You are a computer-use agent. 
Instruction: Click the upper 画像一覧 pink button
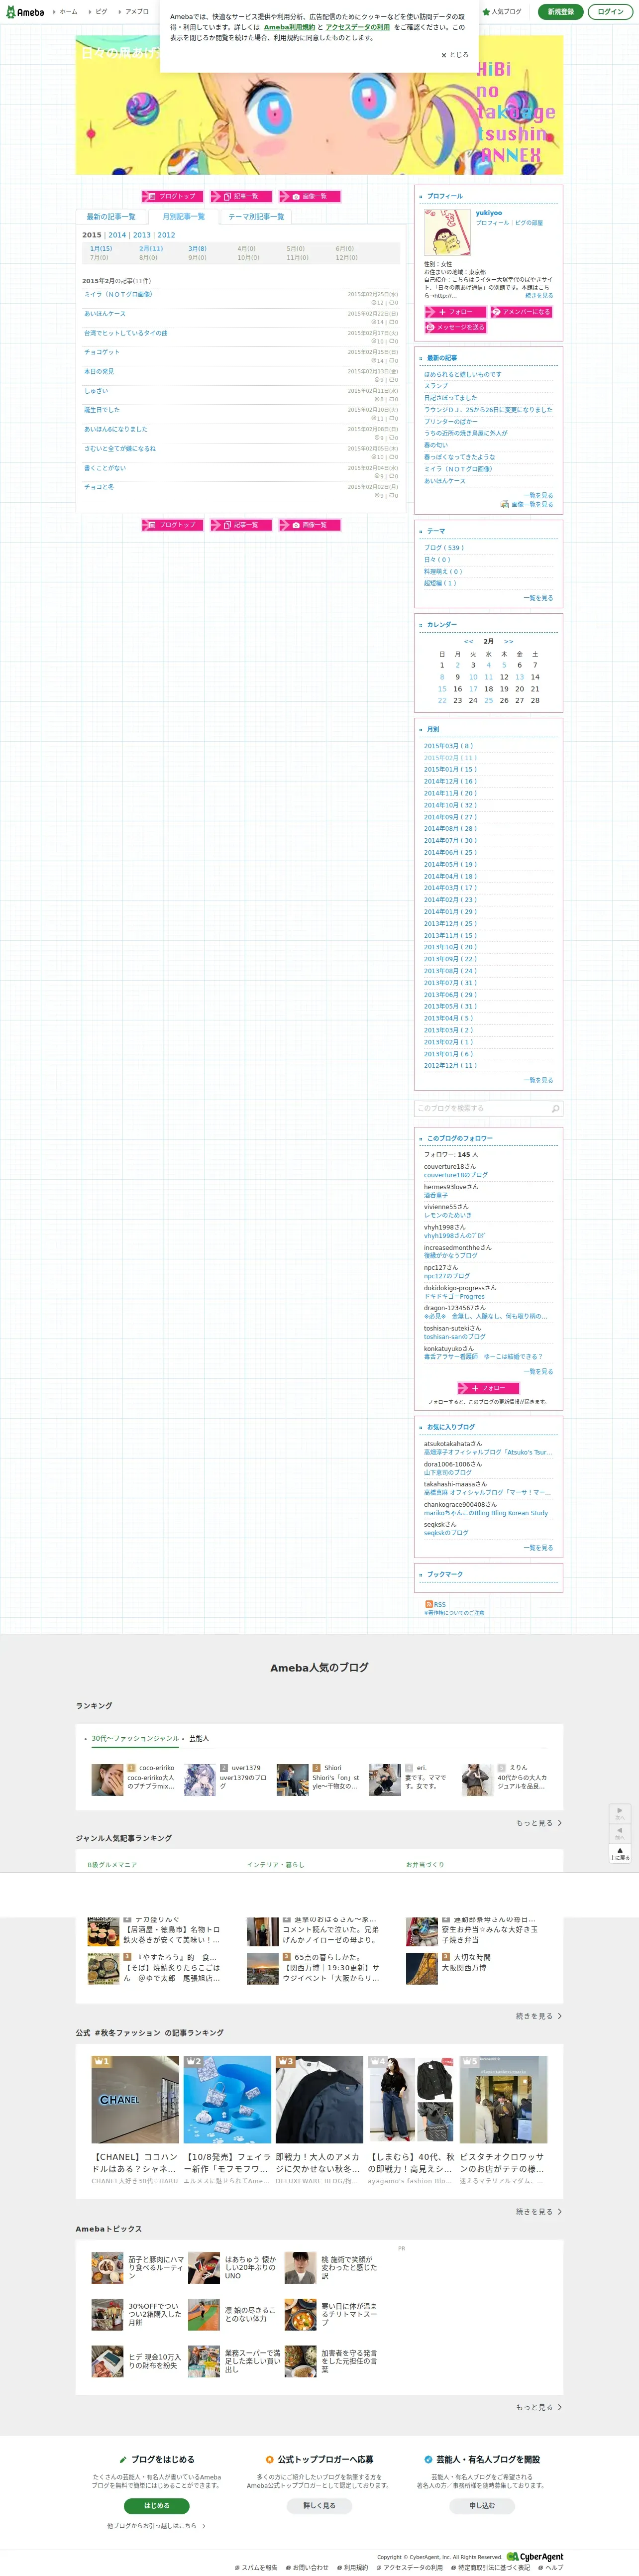(309, 196)
